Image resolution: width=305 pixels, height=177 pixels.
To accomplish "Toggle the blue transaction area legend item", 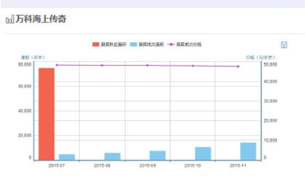I will 147,44.
